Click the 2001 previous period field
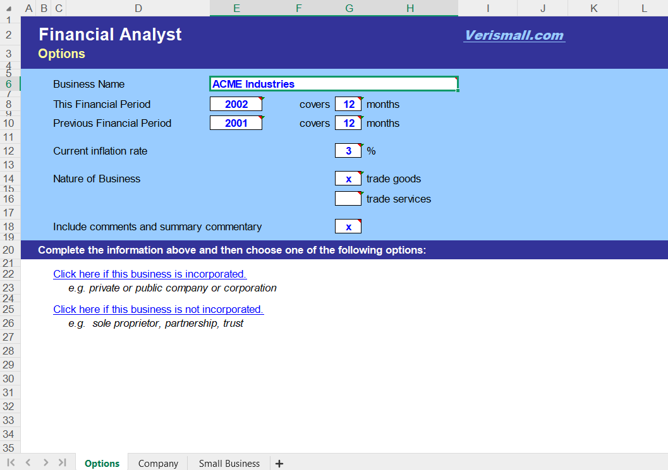This screenshot has height=470, width=668. (236, 122)
